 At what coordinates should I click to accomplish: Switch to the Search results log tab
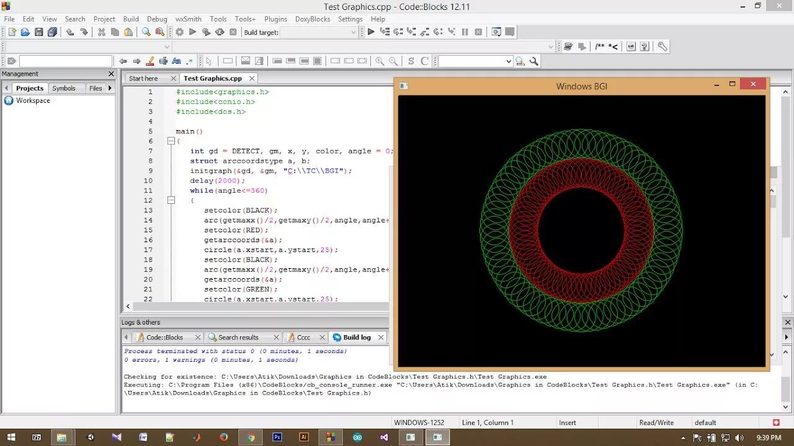point(238,338)
